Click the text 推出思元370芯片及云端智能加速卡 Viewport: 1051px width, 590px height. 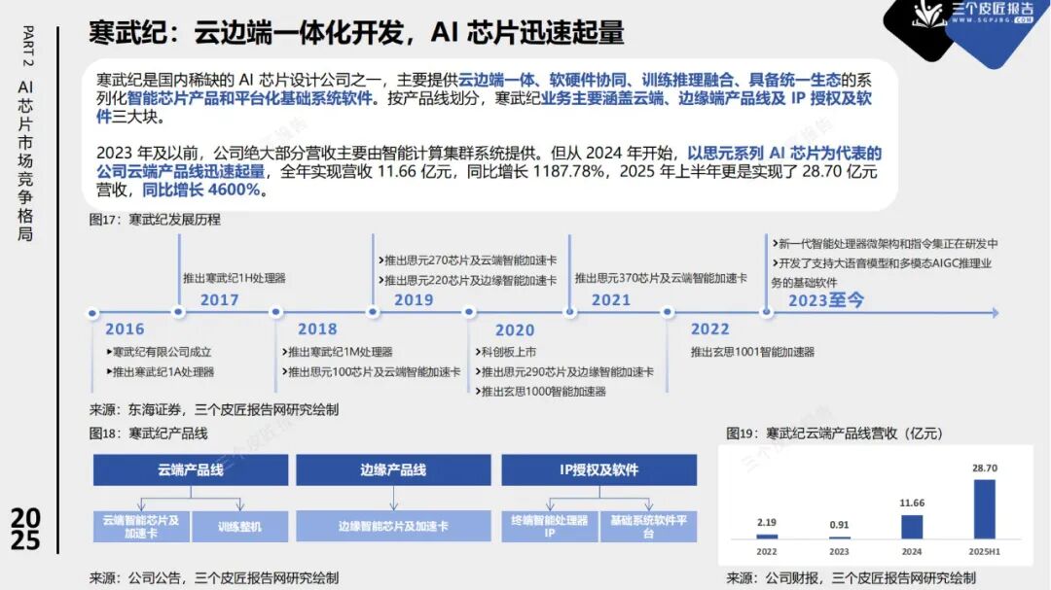click(x=661, y=278)
